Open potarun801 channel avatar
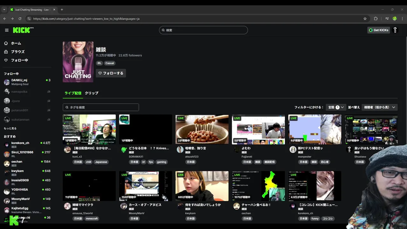The height and width of the screenshot is (229, 407). coord(7,110)
